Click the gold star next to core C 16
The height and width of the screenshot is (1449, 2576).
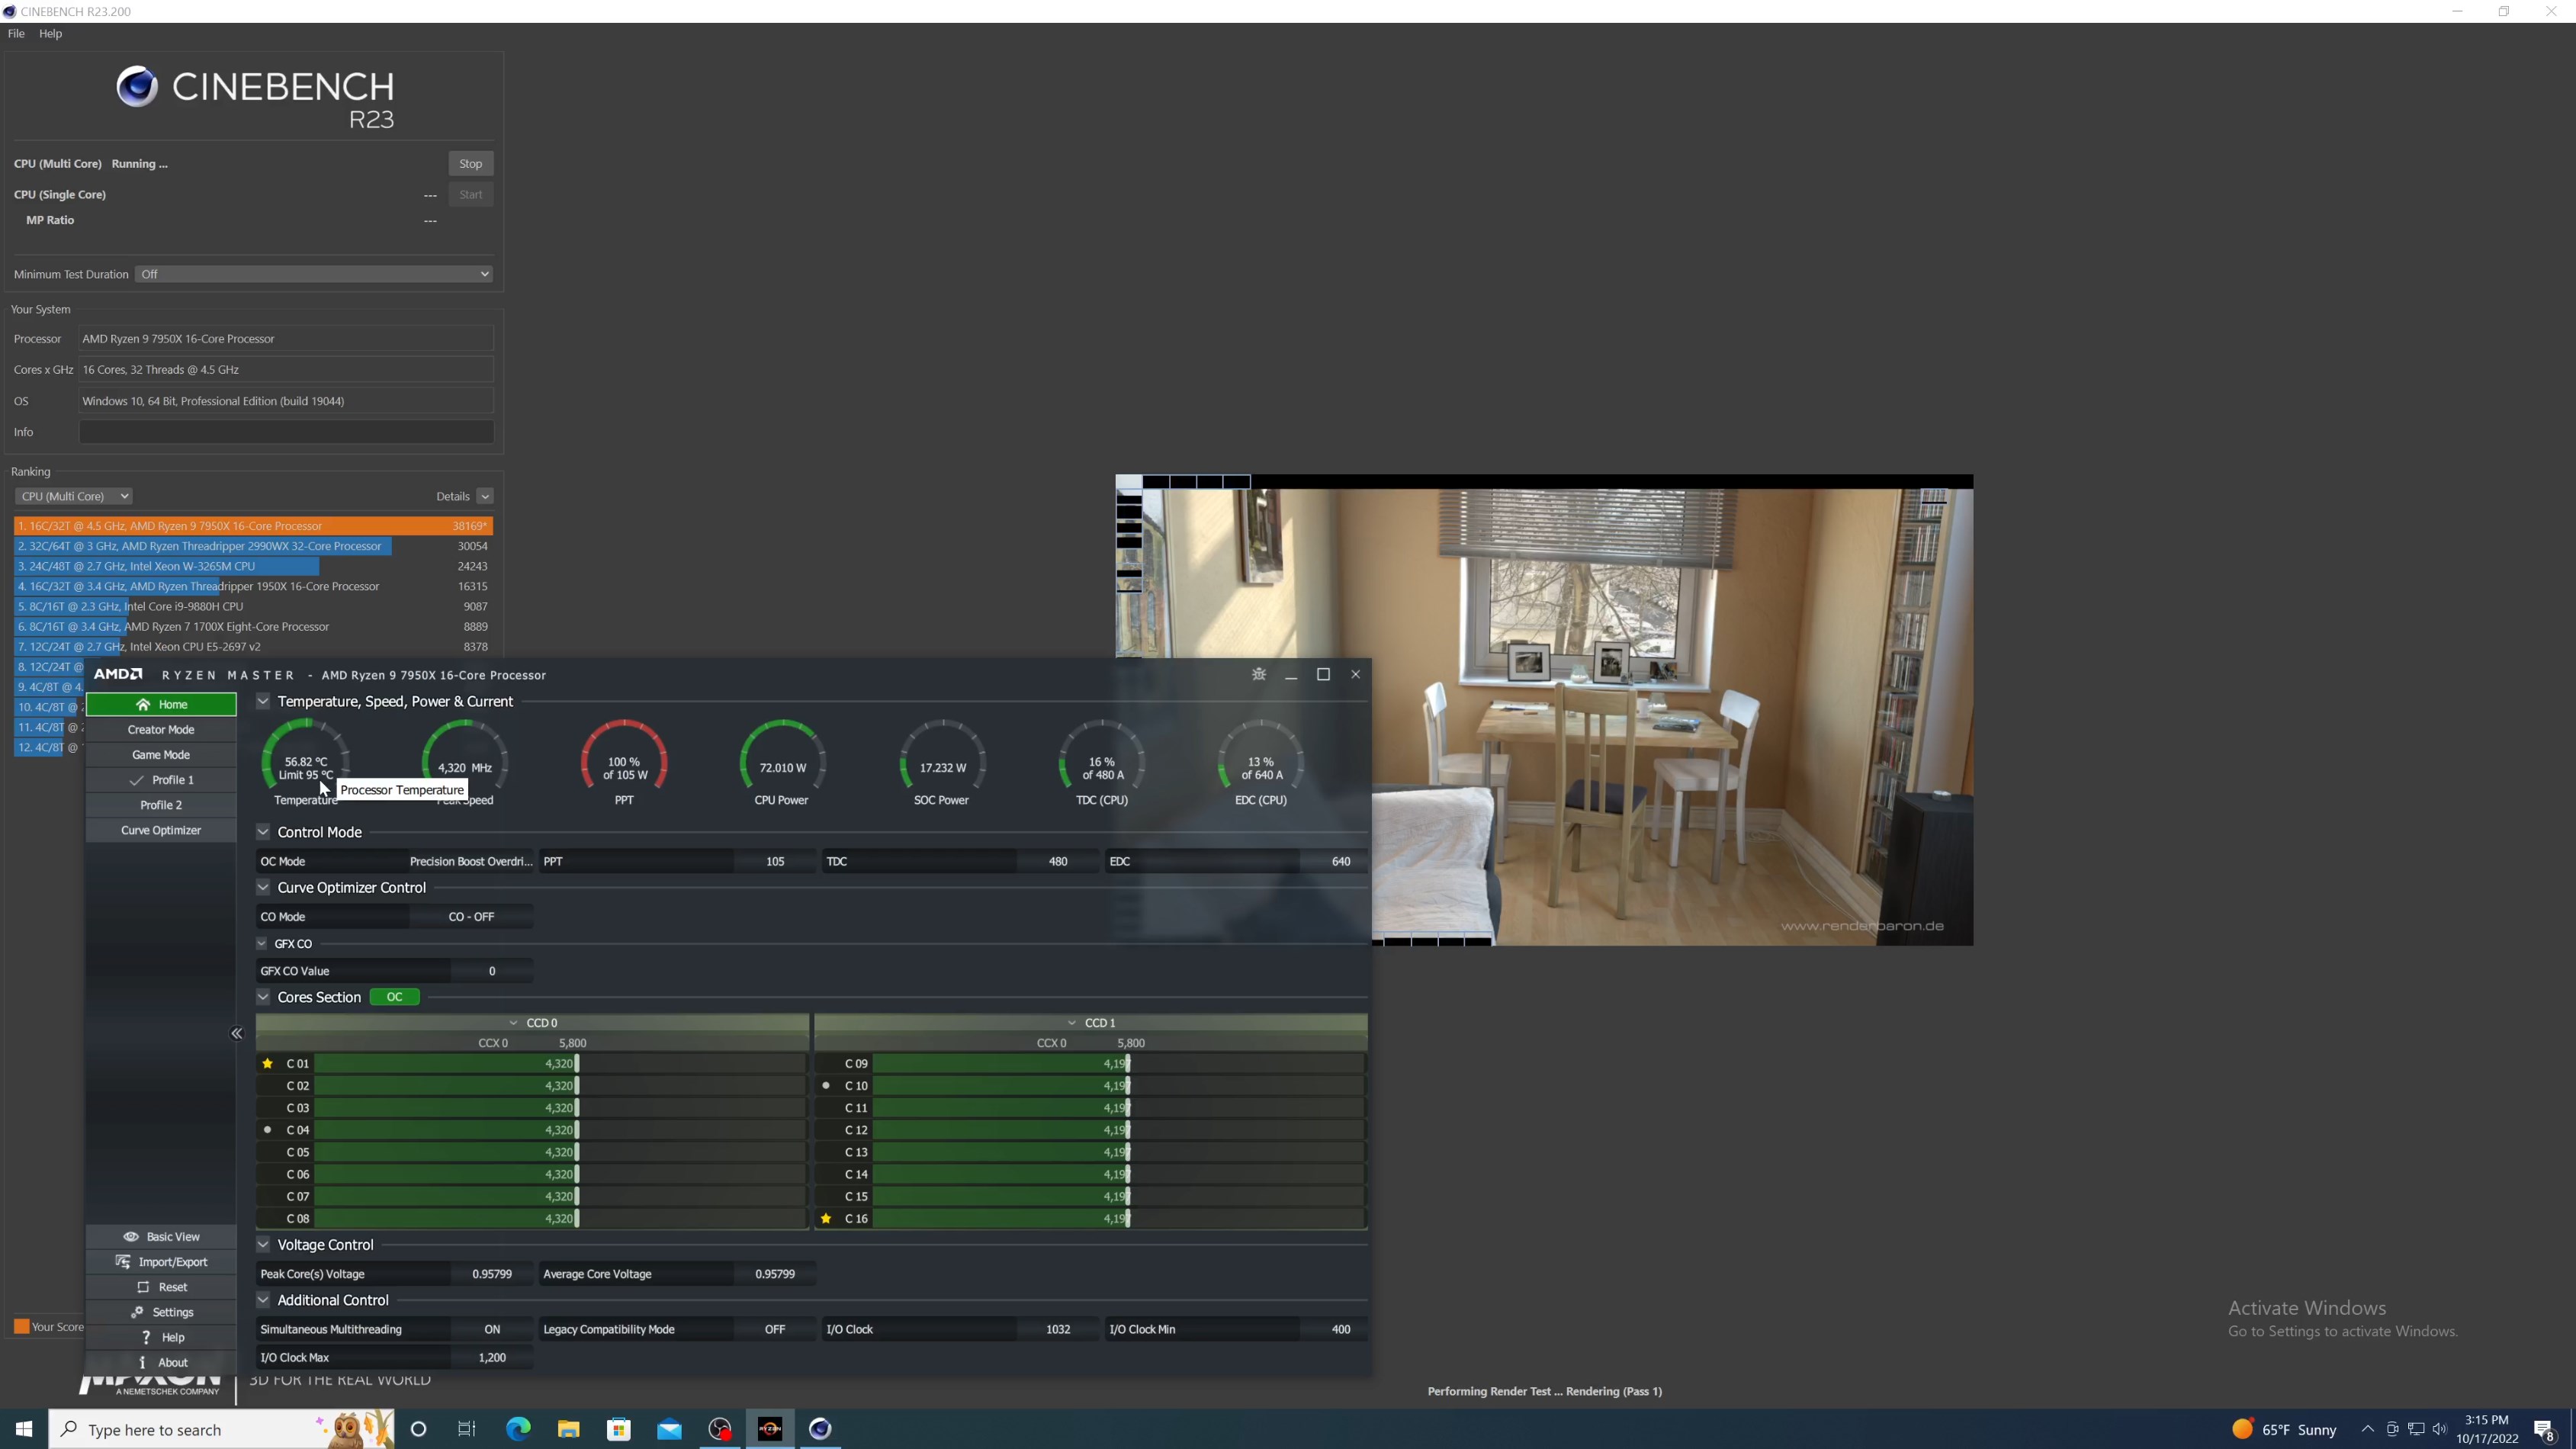point(826,1218)
